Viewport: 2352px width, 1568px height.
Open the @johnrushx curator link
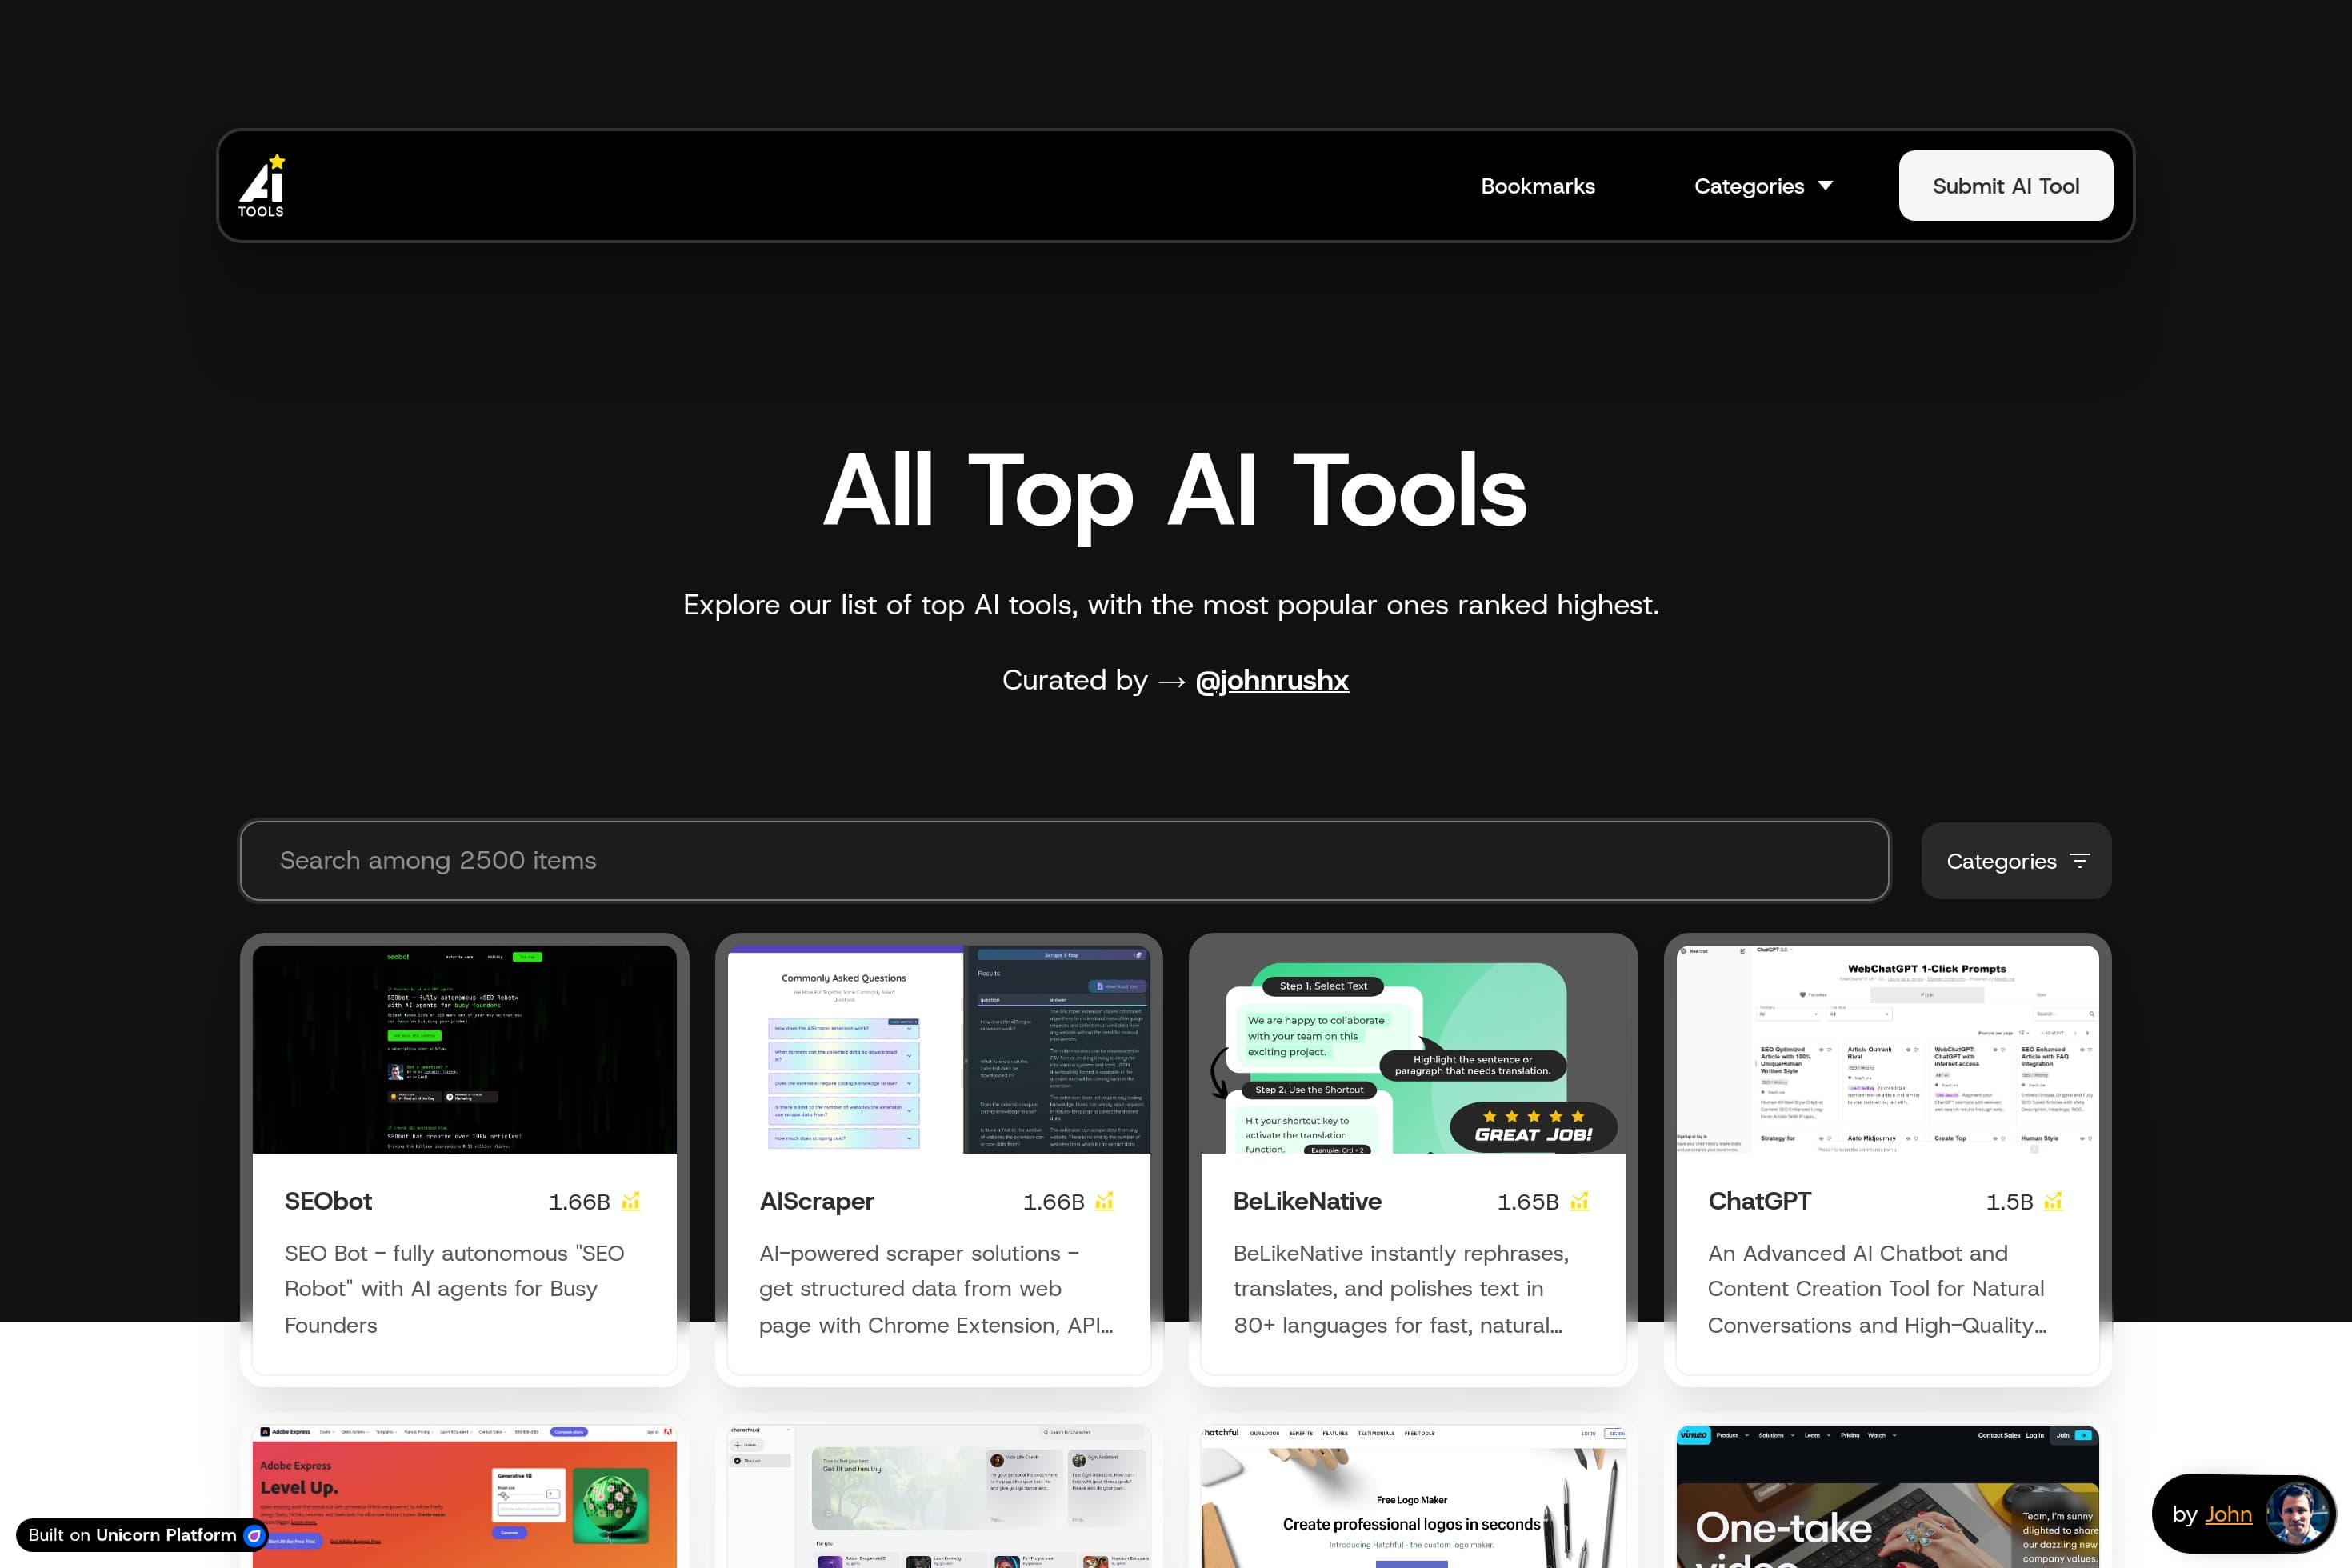tap(1271, 680)
